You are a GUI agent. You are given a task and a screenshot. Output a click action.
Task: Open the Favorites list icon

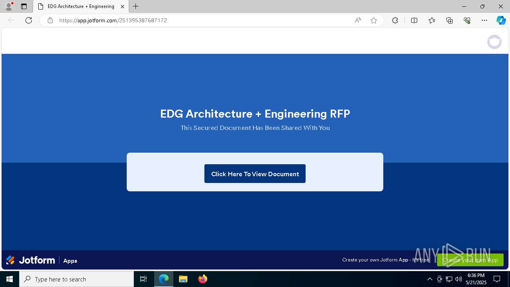coord(432,20)
